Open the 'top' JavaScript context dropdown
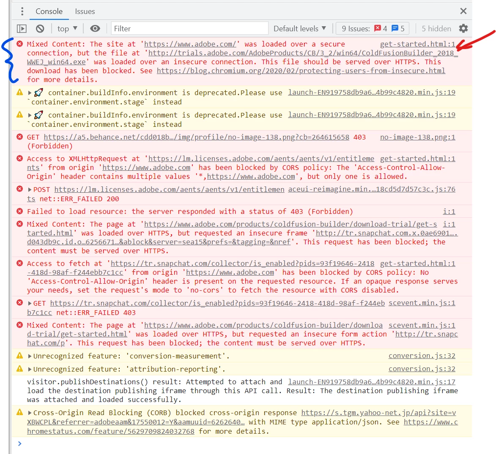 coord(67,29)
